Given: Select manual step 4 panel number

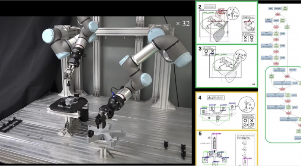Looking at the screenshot, I should [x=200, y=98].
